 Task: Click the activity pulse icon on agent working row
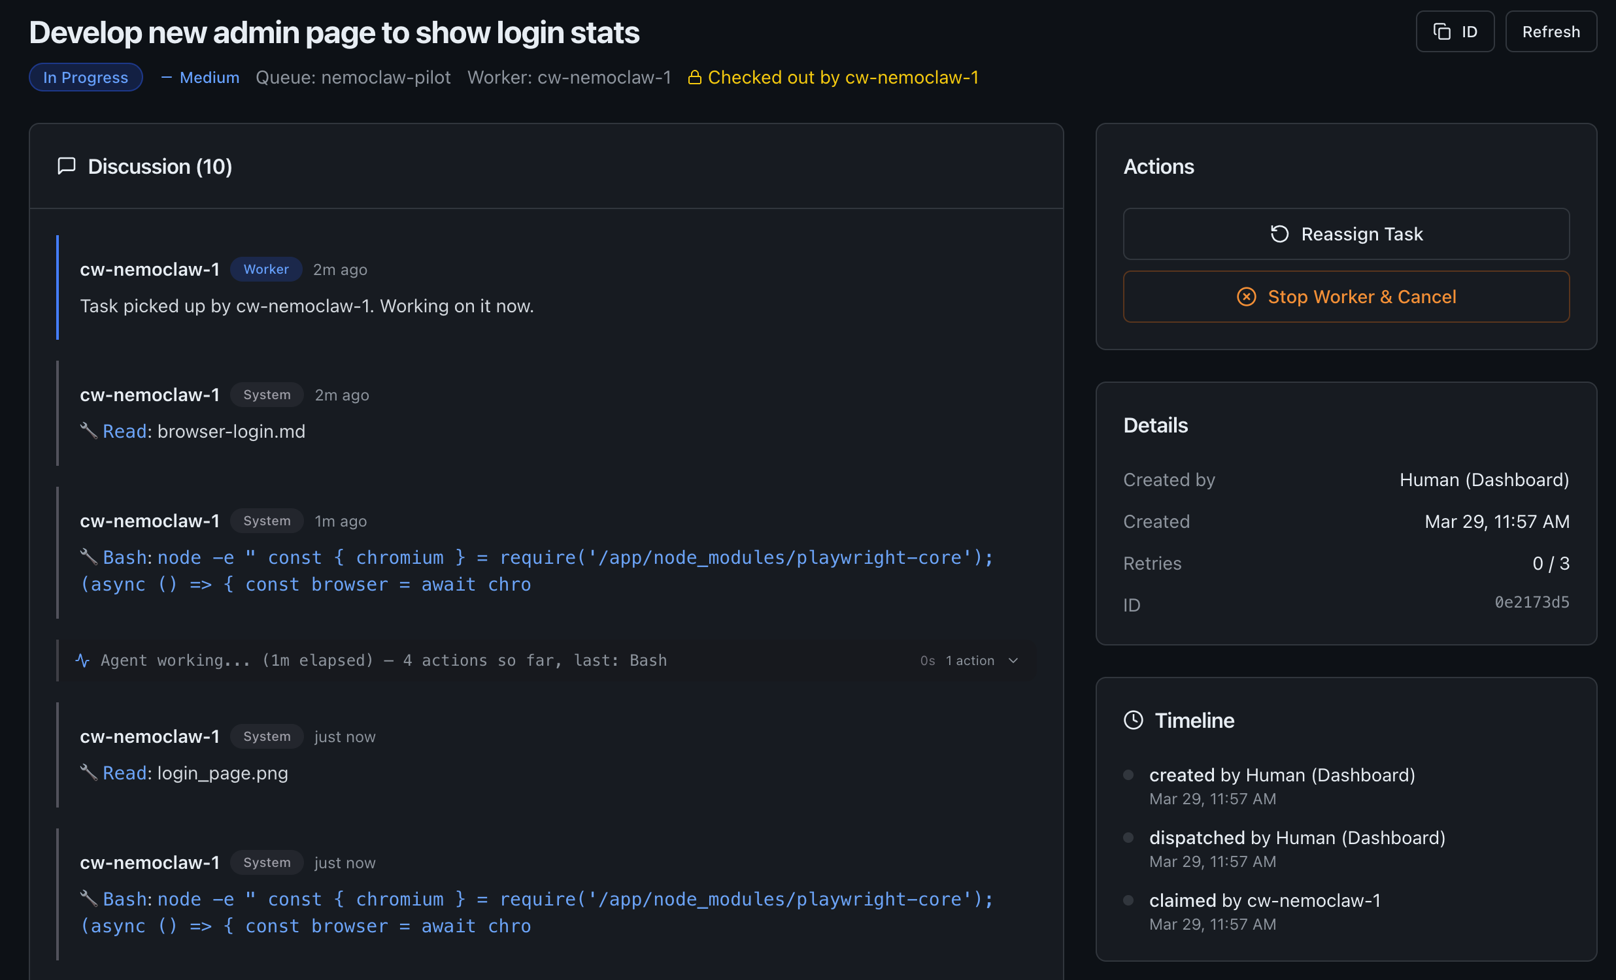pyautogui.click(x=81, y=660)
